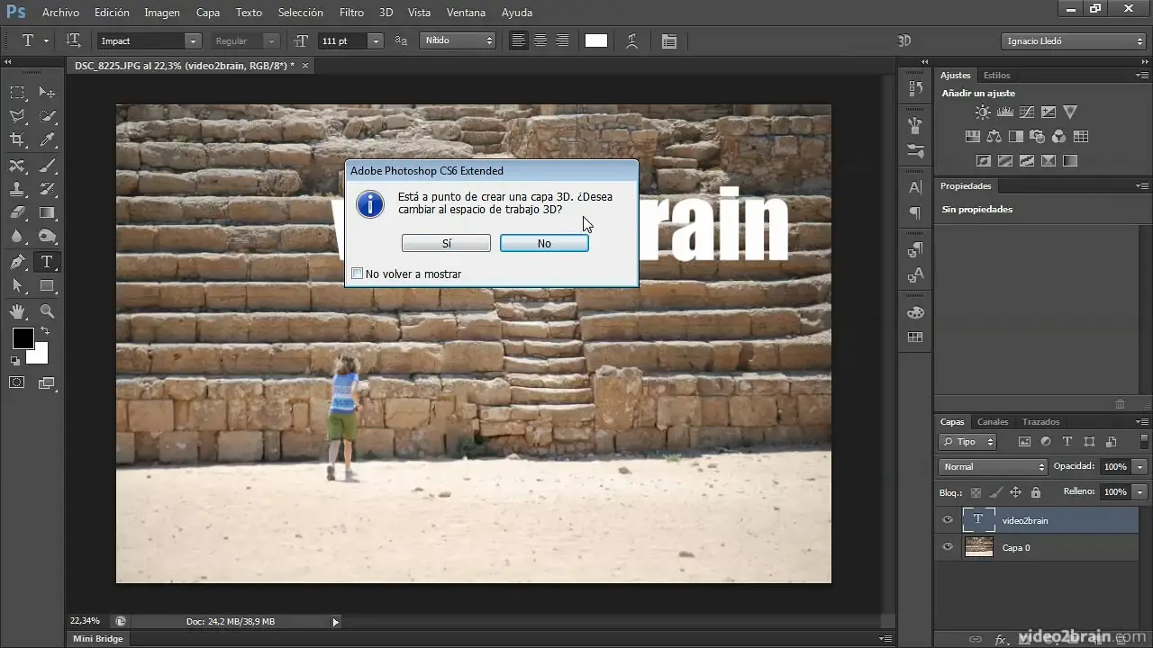Select the Clone Stamp tool
Image resolution: width=1153 pixels, height=648 pixels.
[x=17, y=189]
